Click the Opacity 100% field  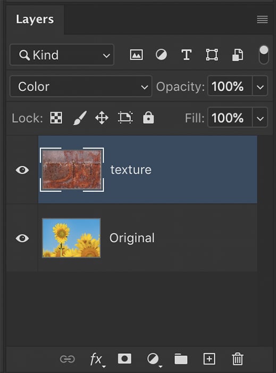(x=230, y=86)
